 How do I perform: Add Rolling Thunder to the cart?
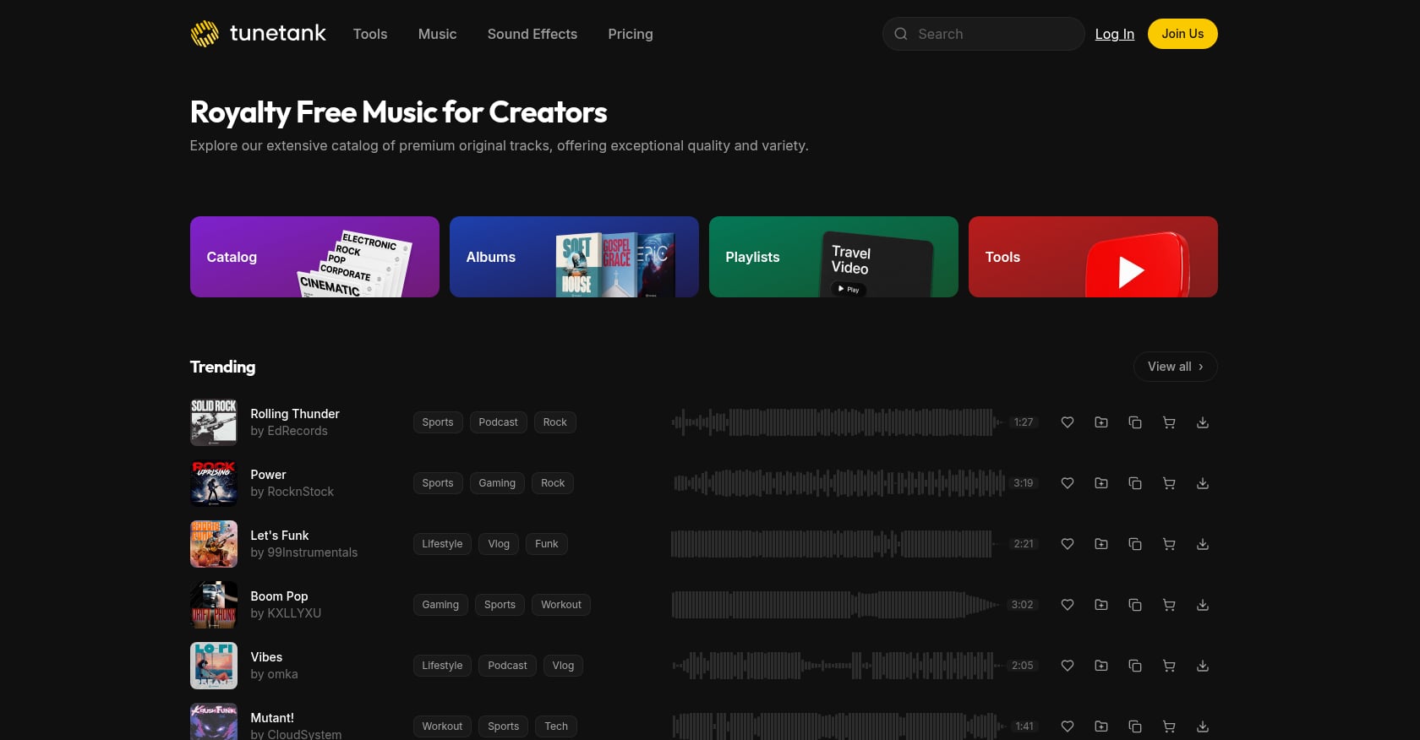point(1169,422)
